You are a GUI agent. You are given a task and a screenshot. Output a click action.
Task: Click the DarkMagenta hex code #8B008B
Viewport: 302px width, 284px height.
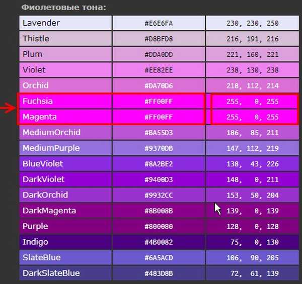(159, 211)
